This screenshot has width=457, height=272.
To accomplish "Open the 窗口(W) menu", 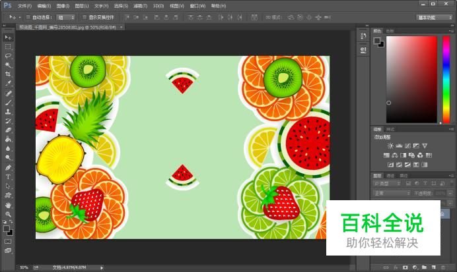I will [197, 6].
